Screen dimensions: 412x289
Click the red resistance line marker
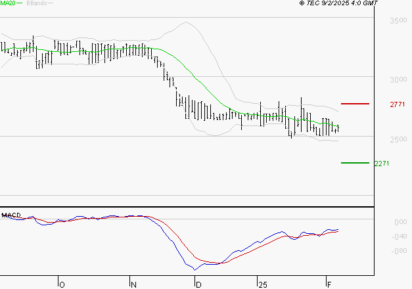(x=355, y=104)
